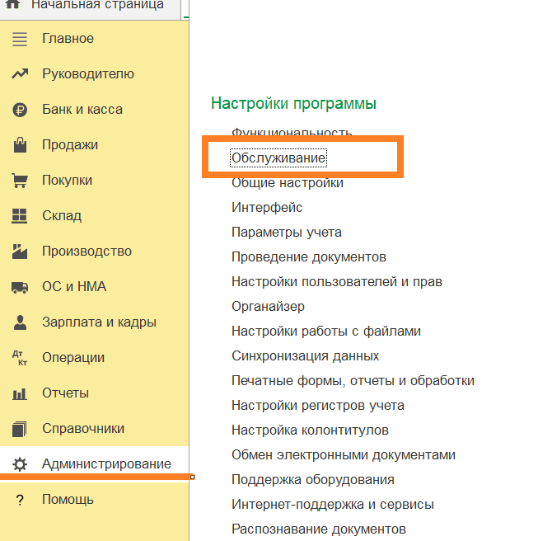Click the home icon of Начальная страница
The width and height of the screenshot is (552, 541).
12,4
